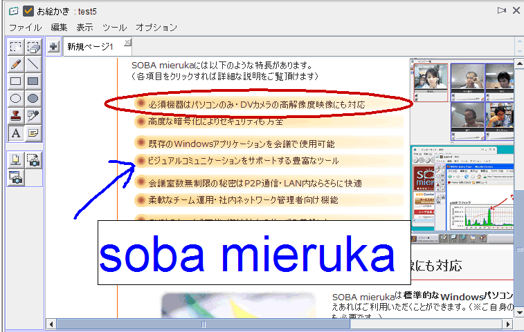Select the pencil freehand tool

pos(16,64)
